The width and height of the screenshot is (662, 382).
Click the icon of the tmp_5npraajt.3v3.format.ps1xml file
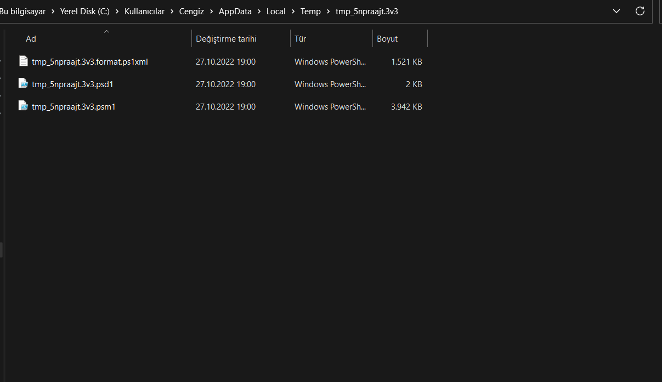[23, 61]
